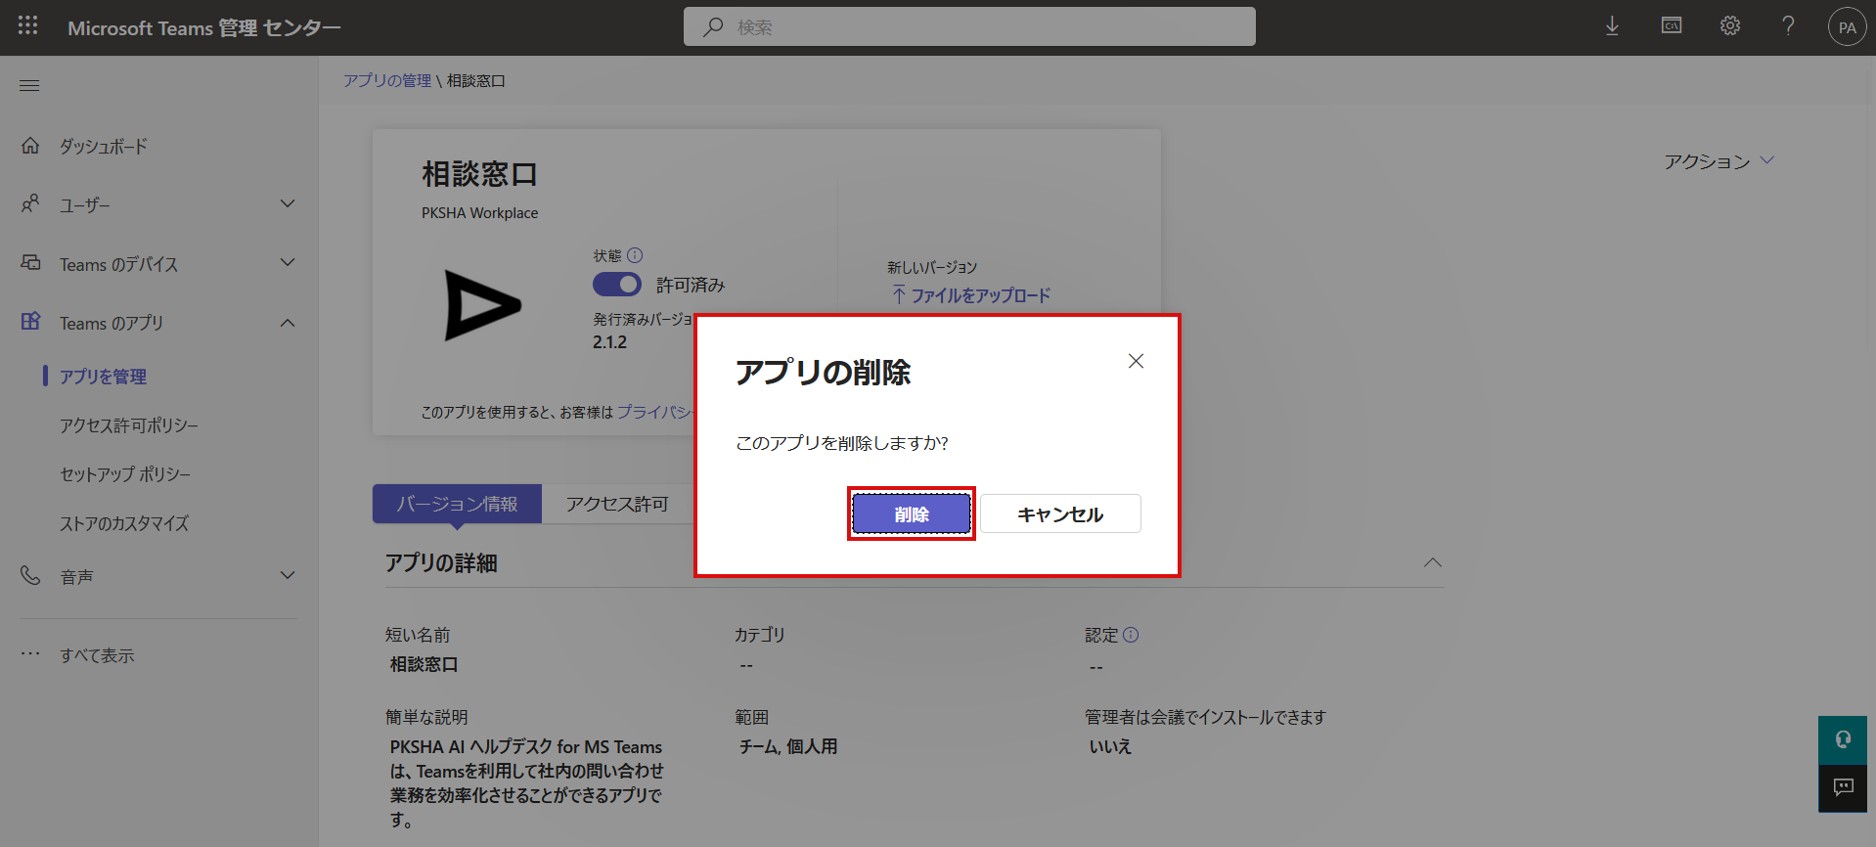Collapse the Teams のアプリ section
Screen dimensions: 1876x847
[288, 323]
